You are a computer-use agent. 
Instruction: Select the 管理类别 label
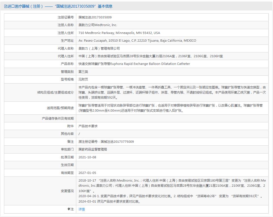67,71
